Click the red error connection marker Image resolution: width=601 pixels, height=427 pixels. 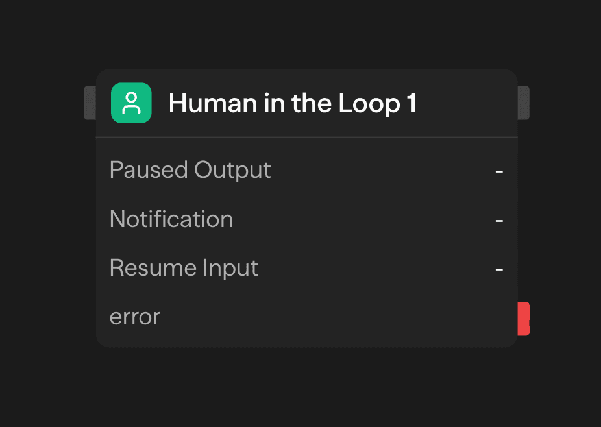(x=524, y=317)
